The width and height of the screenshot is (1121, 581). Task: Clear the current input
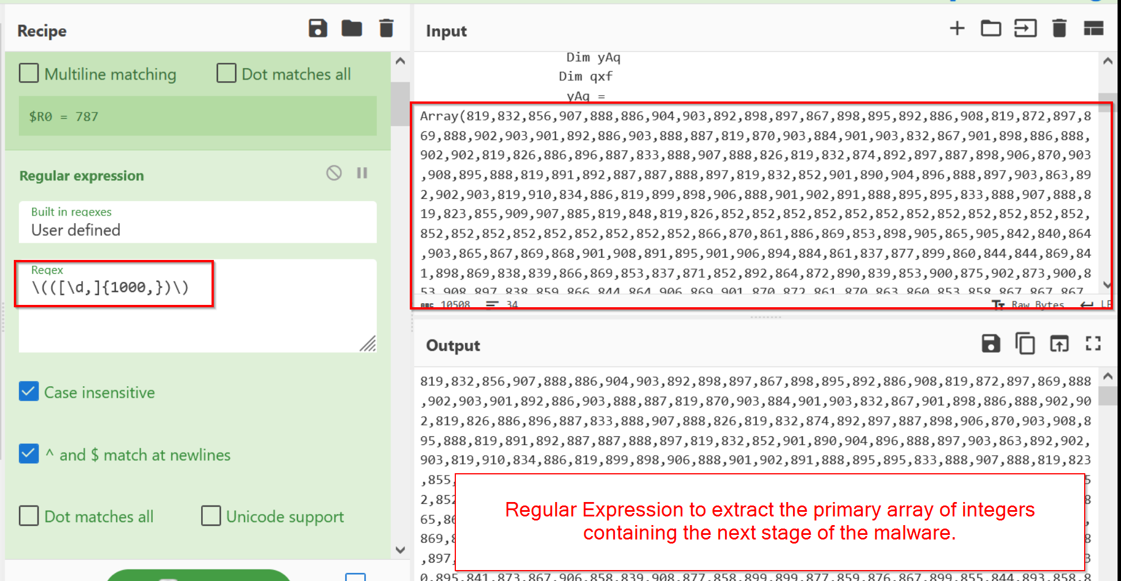[x=1059, y=28]
